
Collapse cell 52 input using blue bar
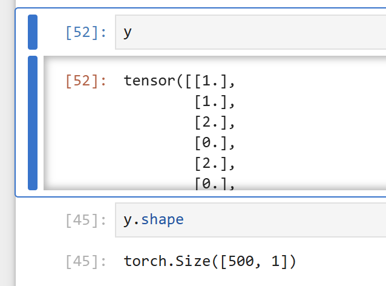[33, 32]
